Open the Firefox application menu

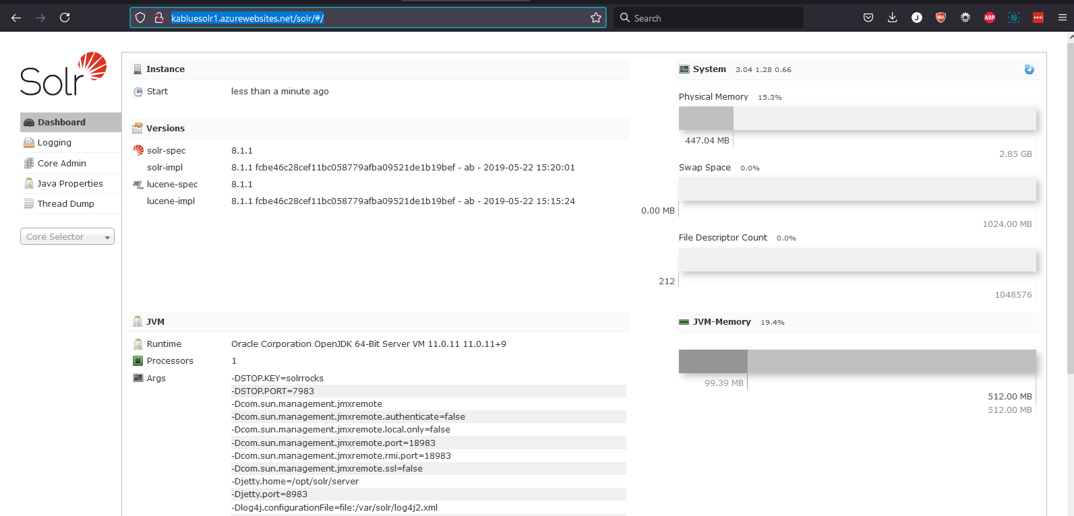(x=1062, y=18)
